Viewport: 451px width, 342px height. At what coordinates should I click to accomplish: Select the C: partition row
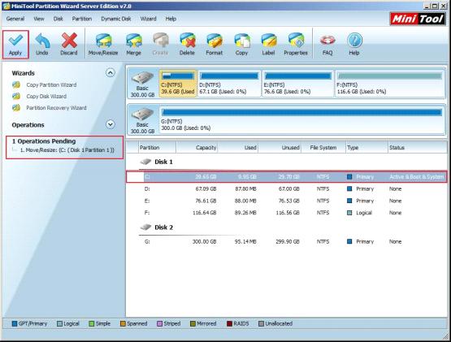click(287, 177)
